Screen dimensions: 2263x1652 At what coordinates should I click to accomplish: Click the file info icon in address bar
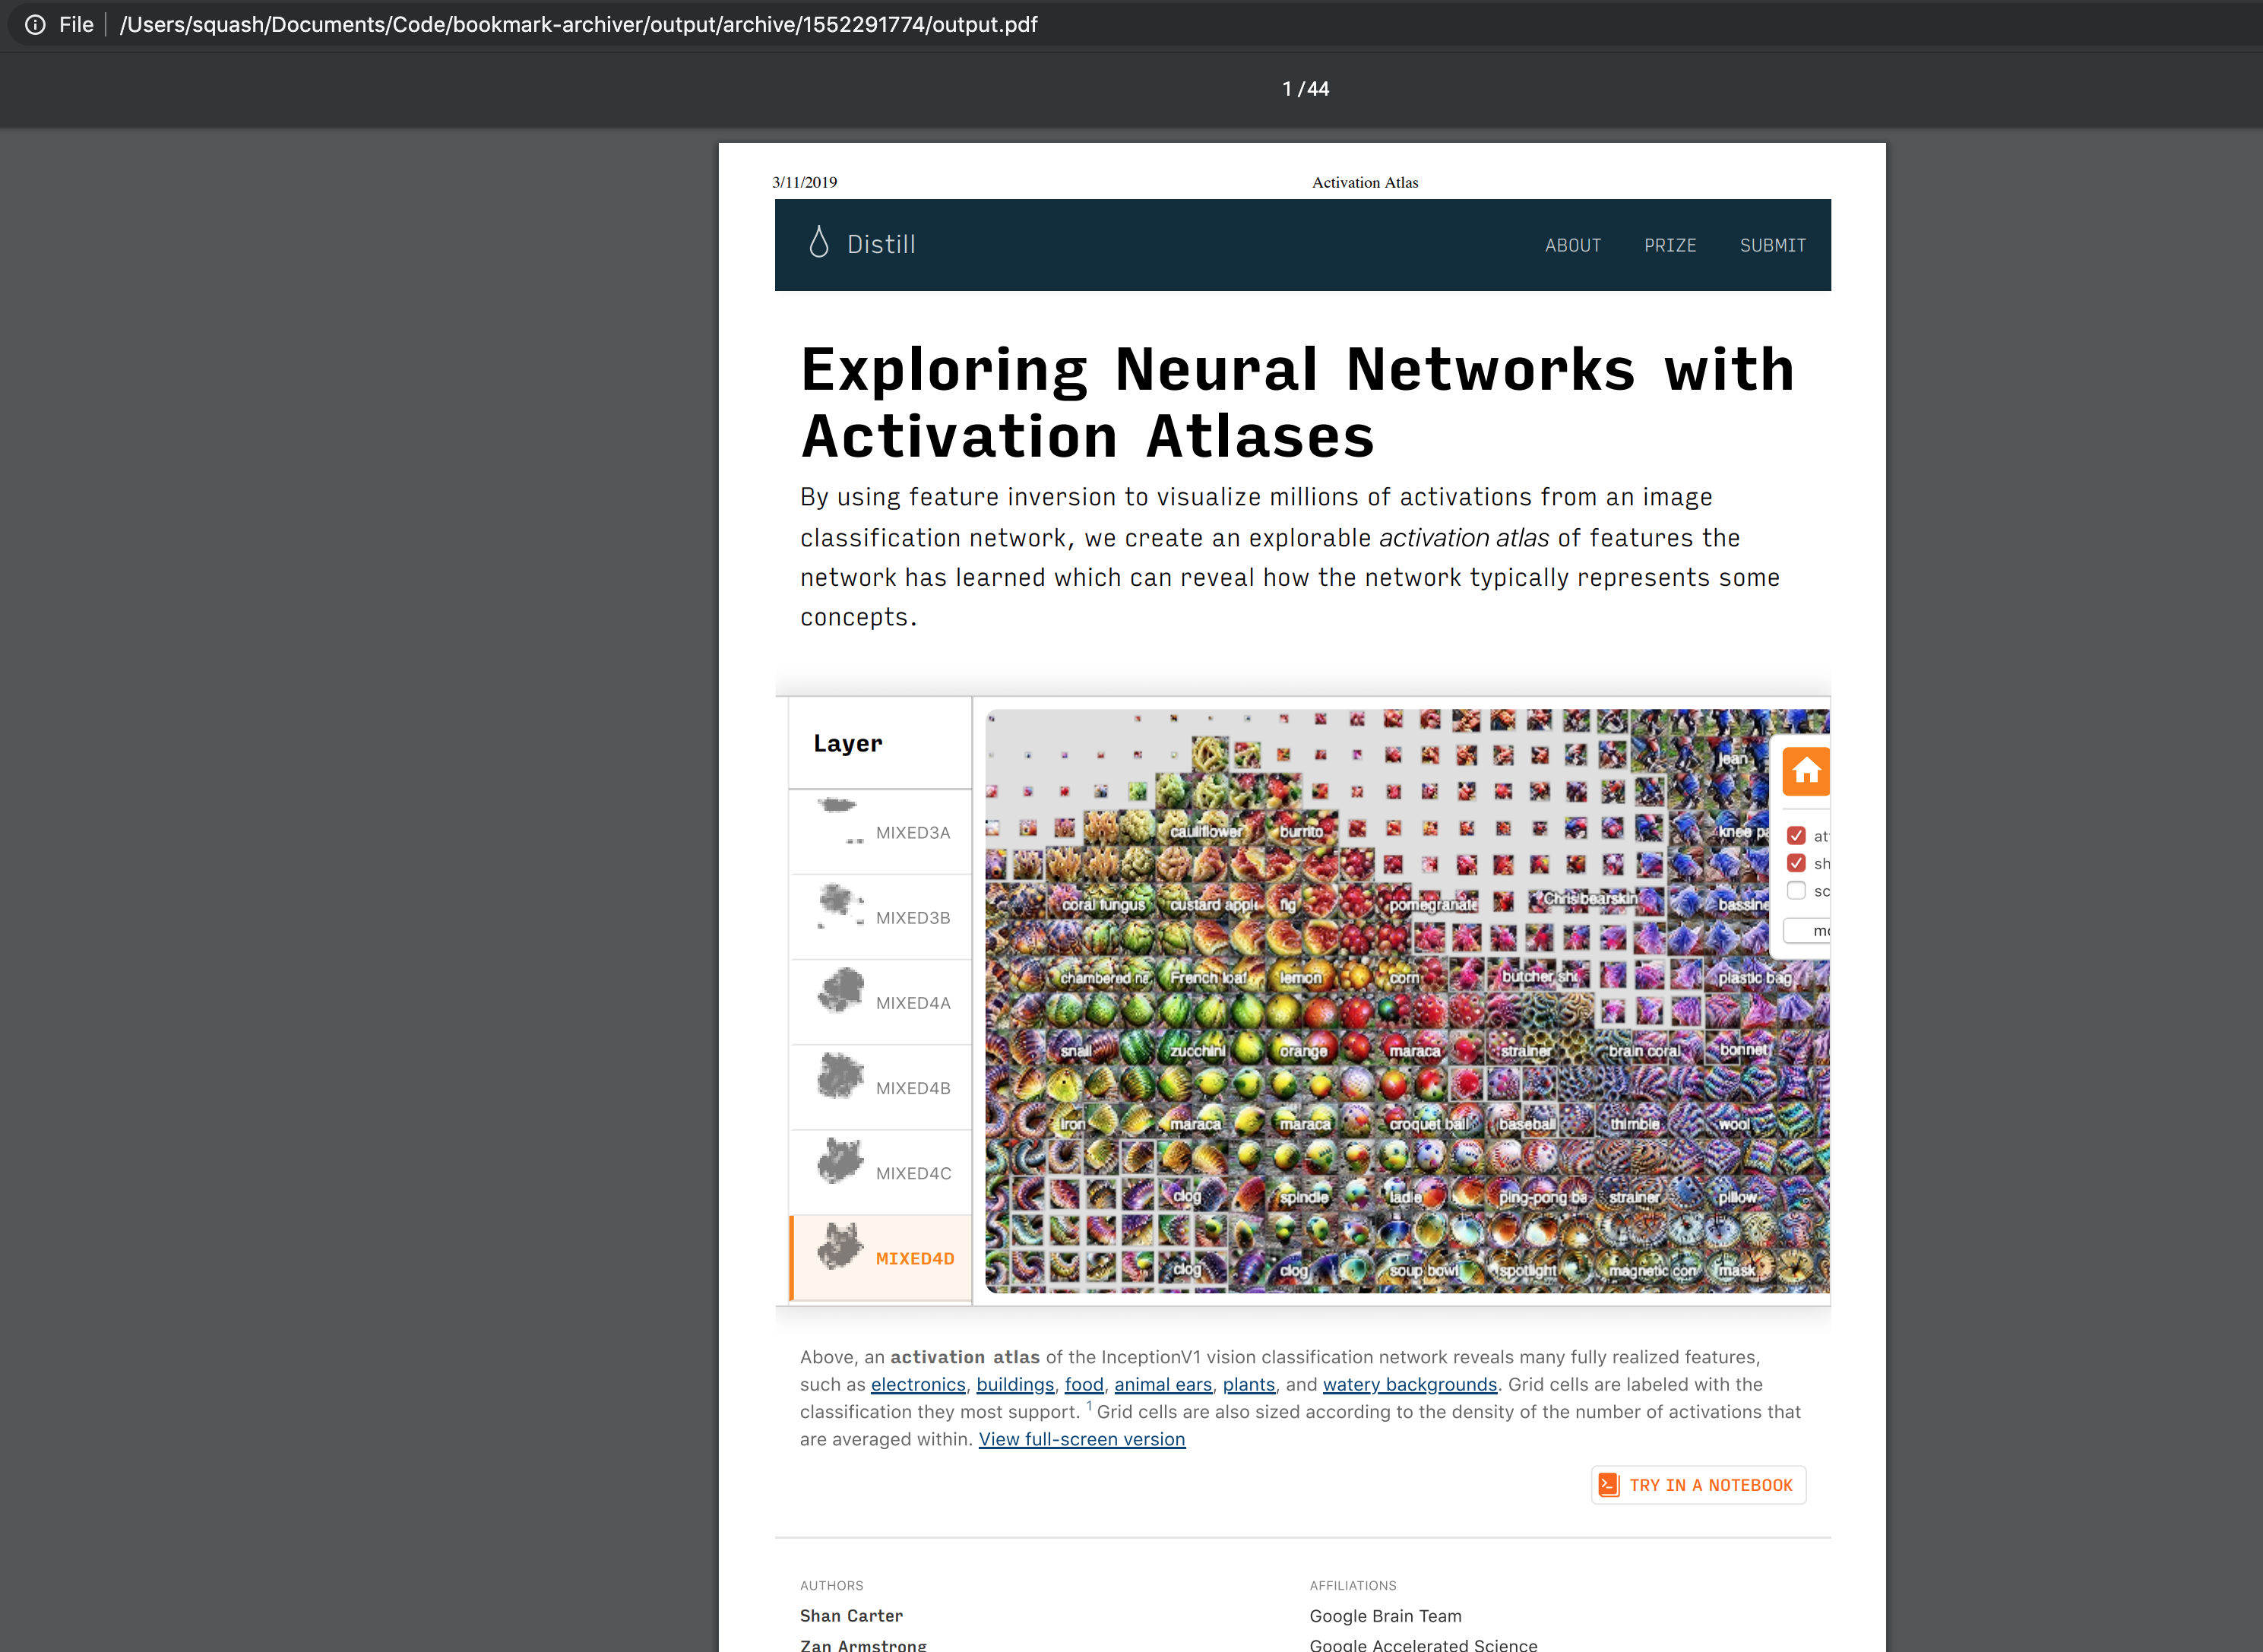pyautogui.click(x=35, y=25)
